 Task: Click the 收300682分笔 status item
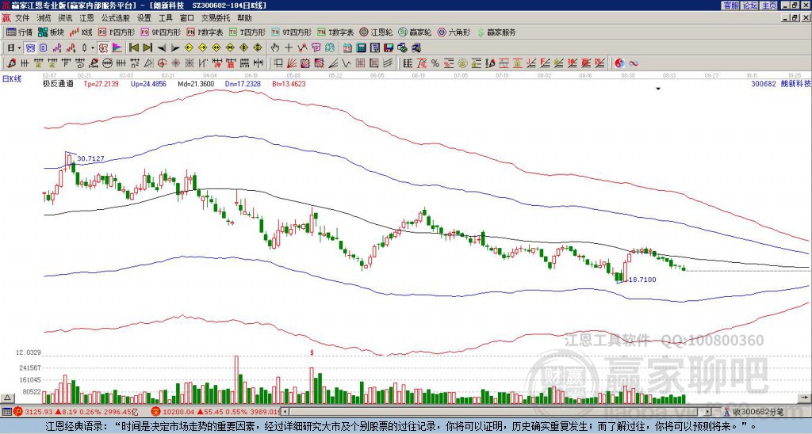pyautogui.click(x=754, y=412)
